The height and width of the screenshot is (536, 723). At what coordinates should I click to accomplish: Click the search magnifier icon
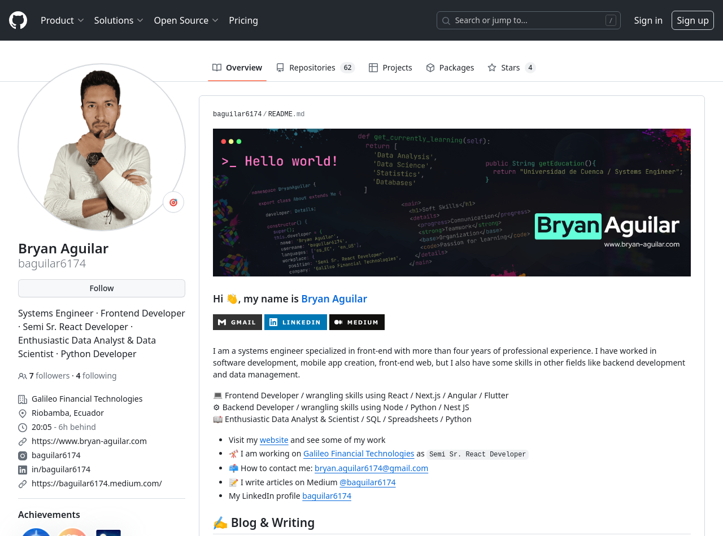click(446, 21)
